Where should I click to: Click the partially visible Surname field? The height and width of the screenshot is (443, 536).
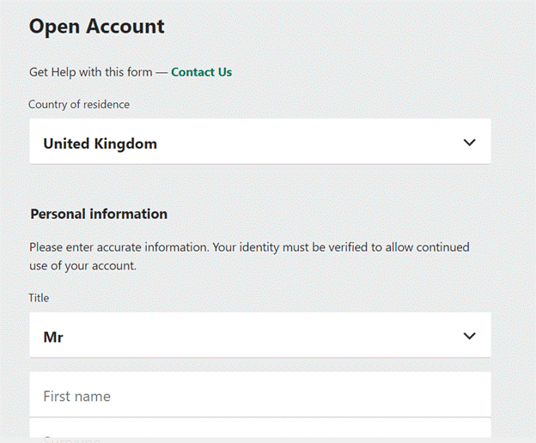(259, 432)
